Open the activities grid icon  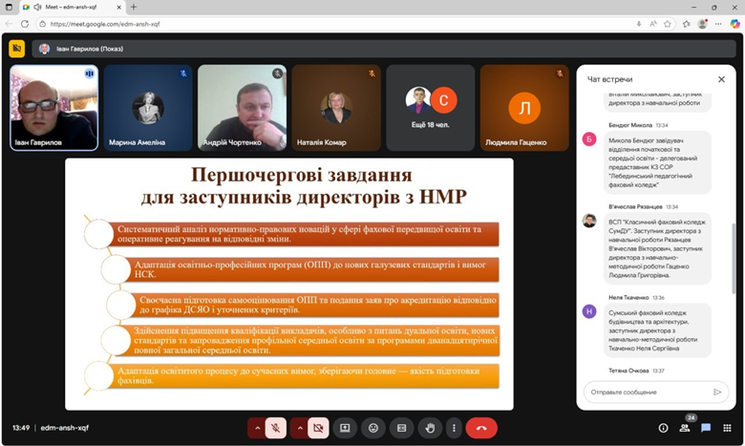[x=728, y=428]
